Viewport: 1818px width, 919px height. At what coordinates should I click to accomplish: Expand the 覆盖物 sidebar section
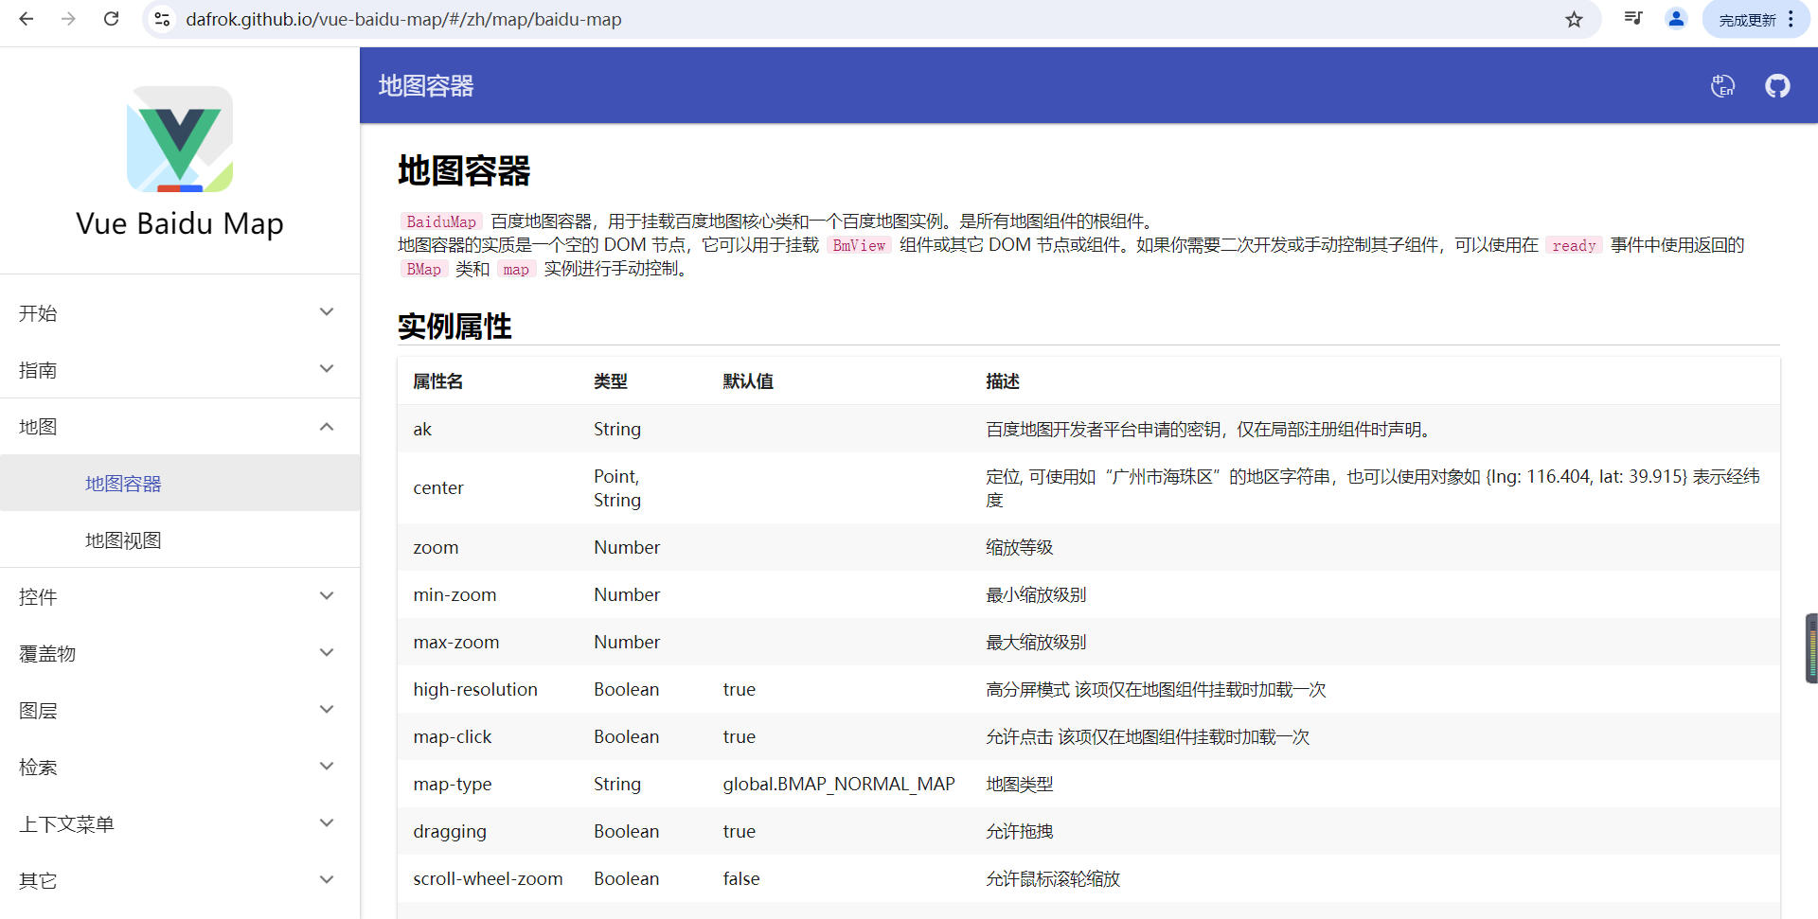pyautogui.click(x=180, y=653)
